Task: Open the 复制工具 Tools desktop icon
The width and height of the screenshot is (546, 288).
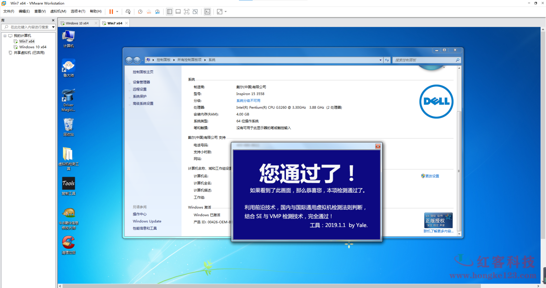Action: pyautogui.click(x=68, y=186)
